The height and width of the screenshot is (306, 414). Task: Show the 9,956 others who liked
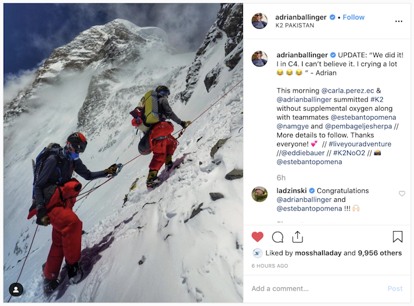(380, 253)
